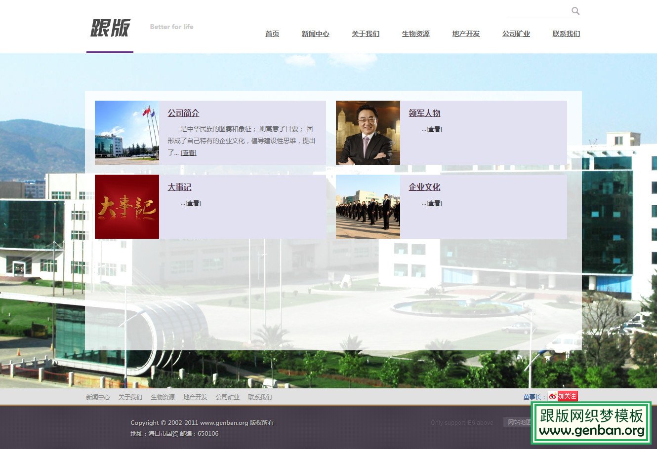Viewport: 657px width, 449px height.
Task: Open the Sina Weibo icon next to 董事长
Action: pyautogui.click(x=552, y=396)
